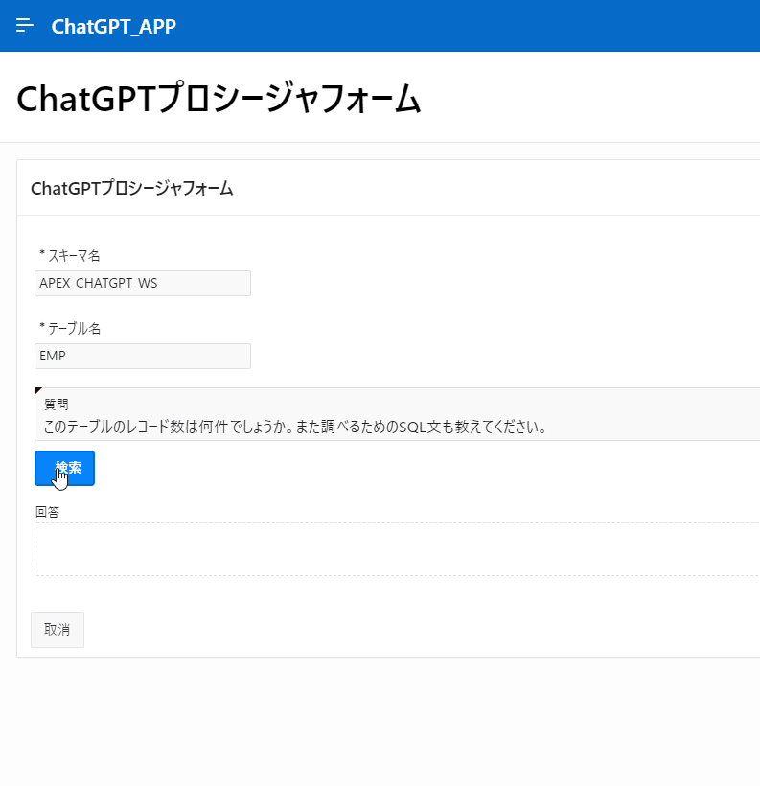Click the ChatGPT_APP application title
Screen dimensions: 760x786
pos(114,27)
